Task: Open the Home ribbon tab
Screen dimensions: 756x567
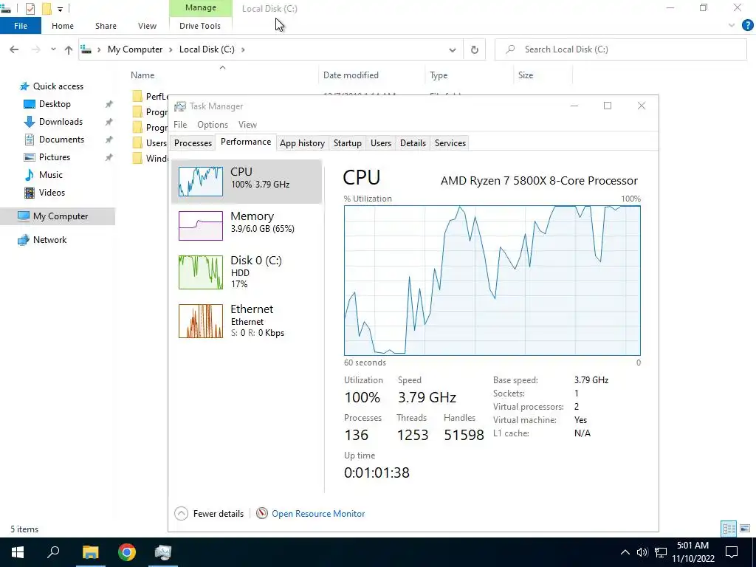Action: [x=63, y=26]
